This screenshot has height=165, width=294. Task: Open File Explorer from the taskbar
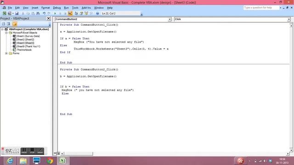click(x=23, y=161)
